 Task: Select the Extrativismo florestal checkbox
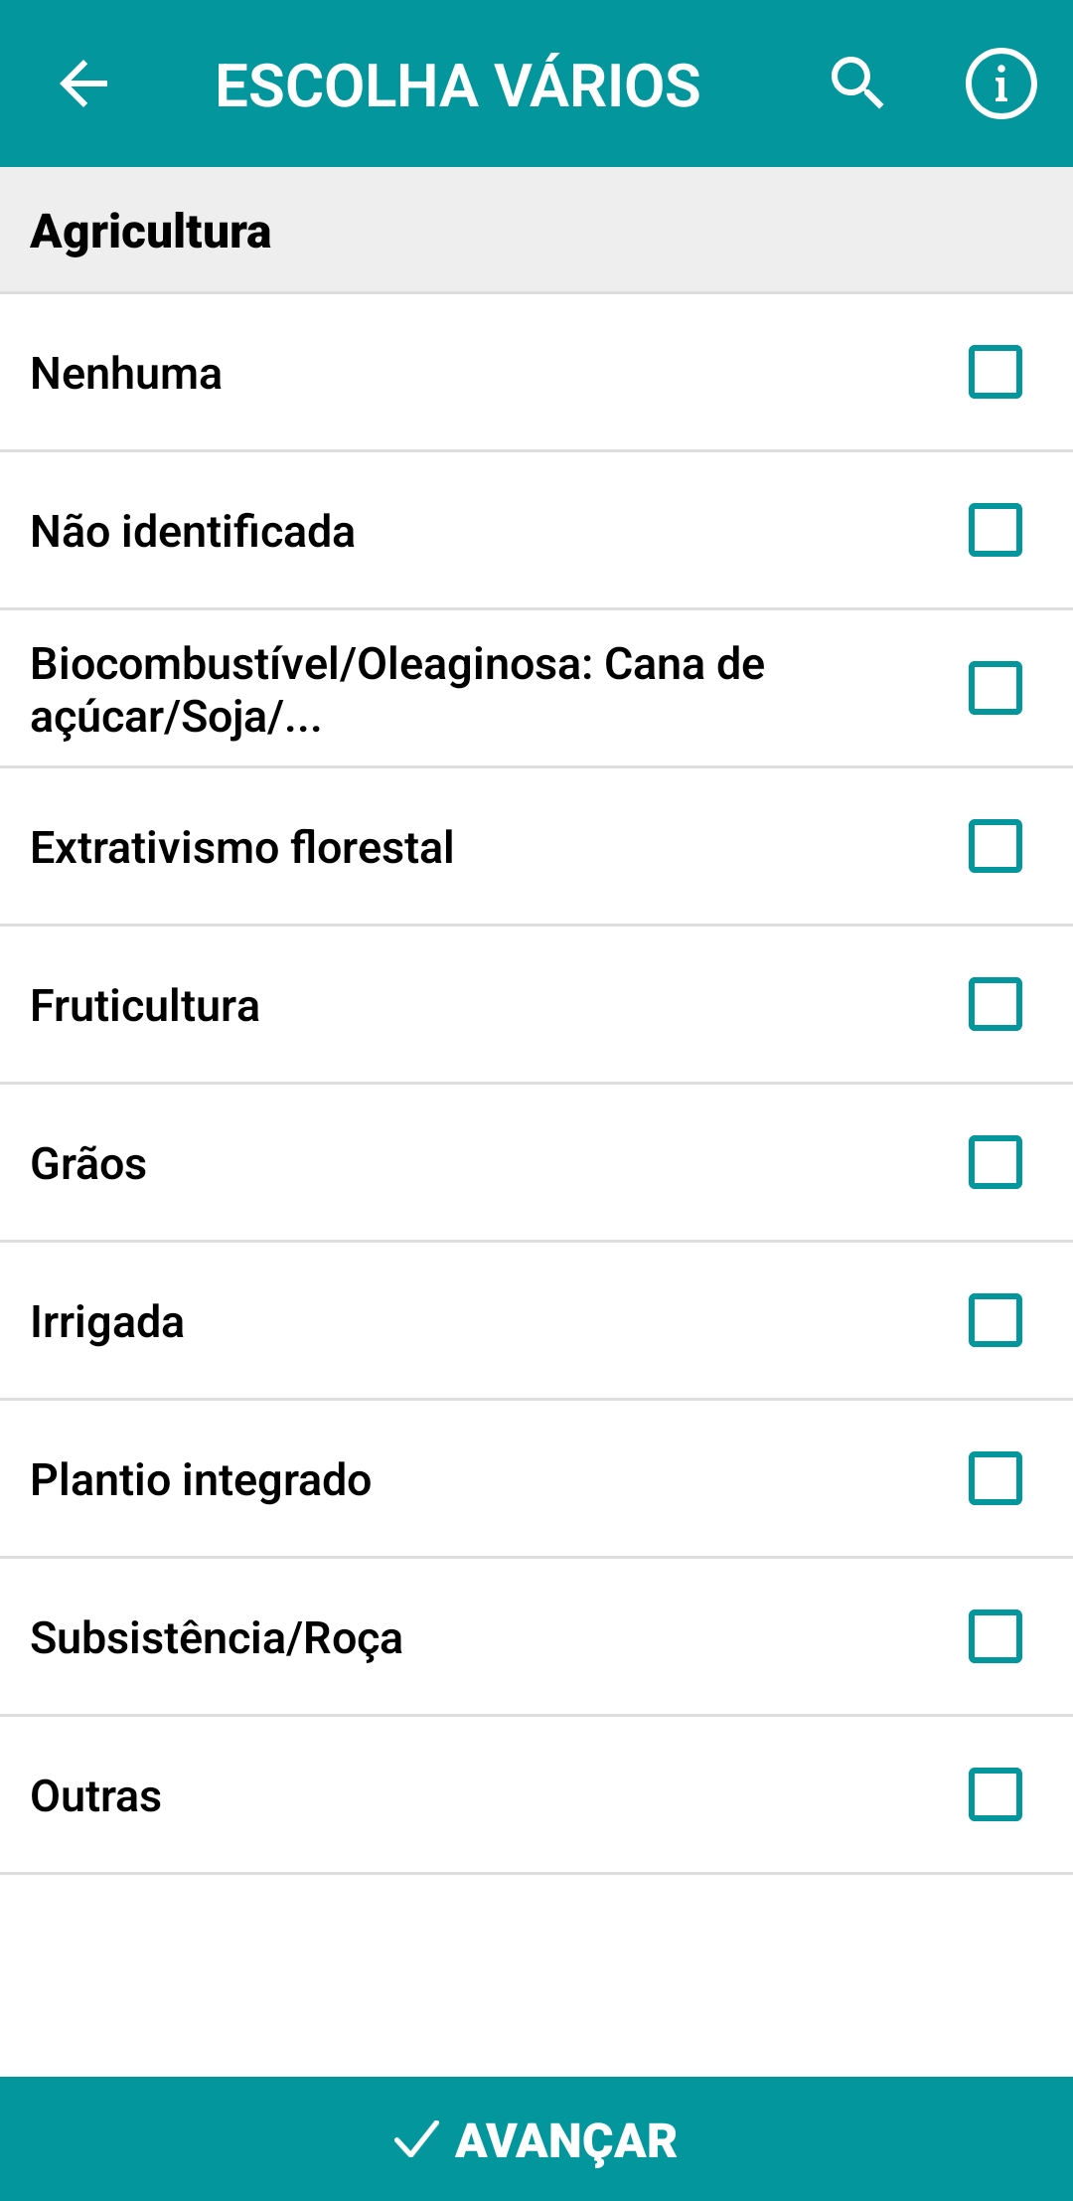tap(995, 846)
